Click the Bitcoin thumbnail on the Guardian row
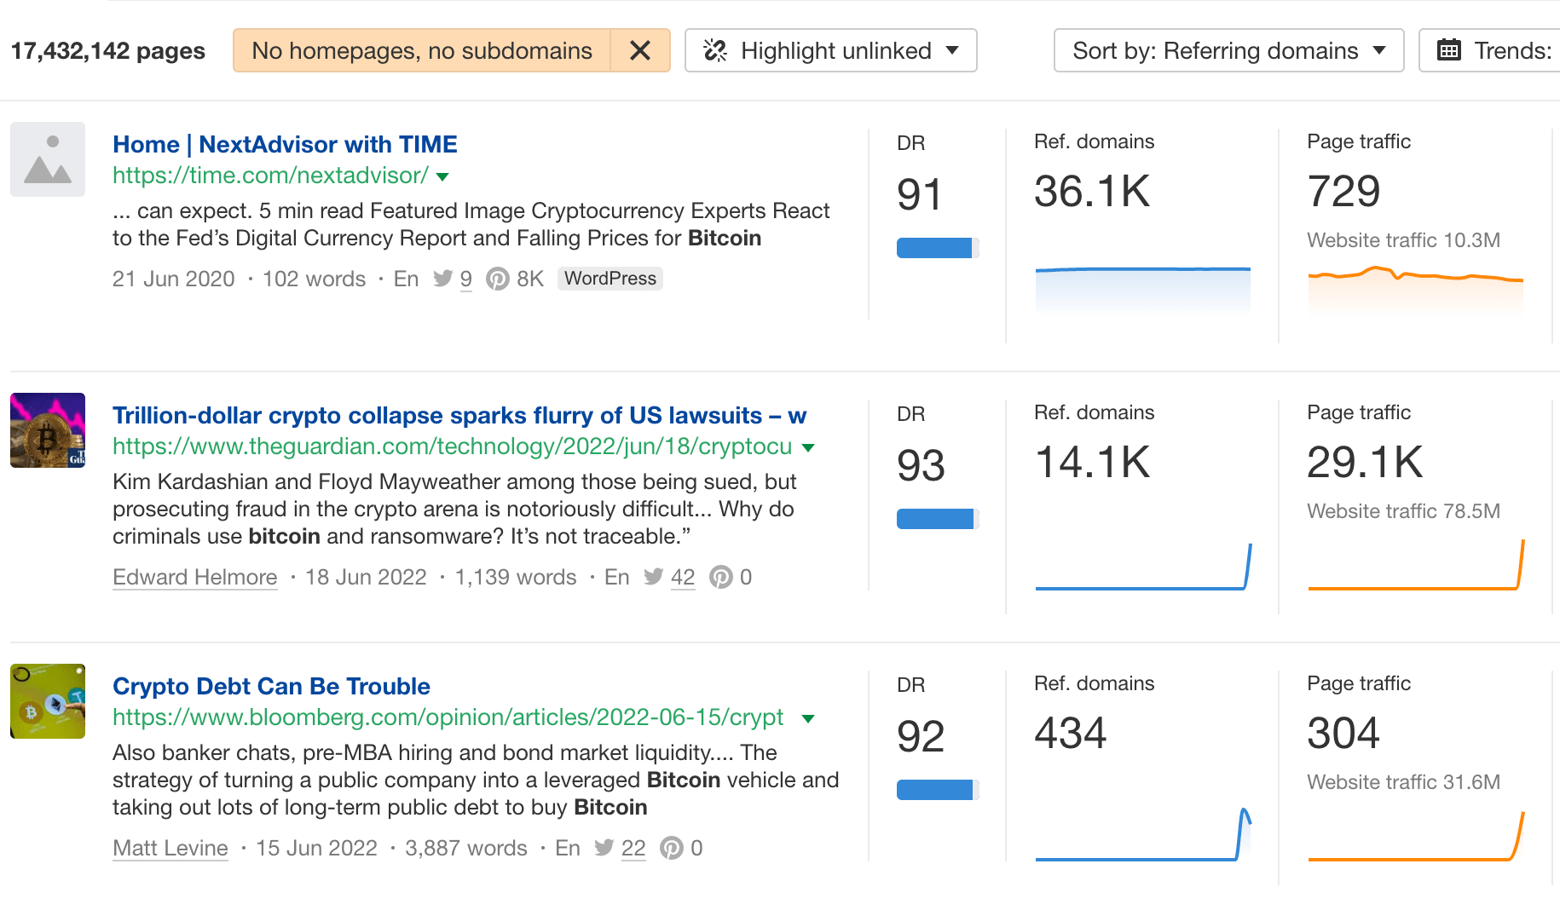 (x=47, y=430)
